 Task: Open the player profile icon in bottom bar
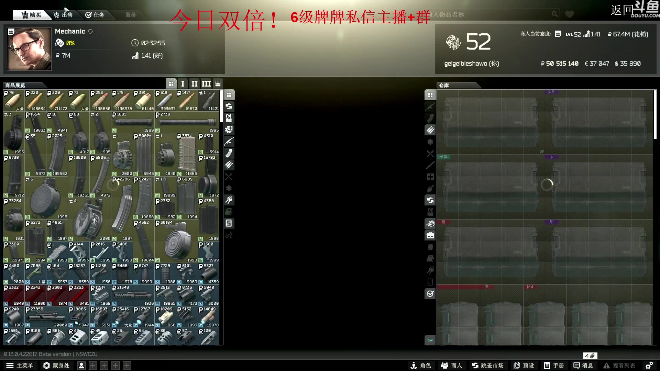pos(81,366)
